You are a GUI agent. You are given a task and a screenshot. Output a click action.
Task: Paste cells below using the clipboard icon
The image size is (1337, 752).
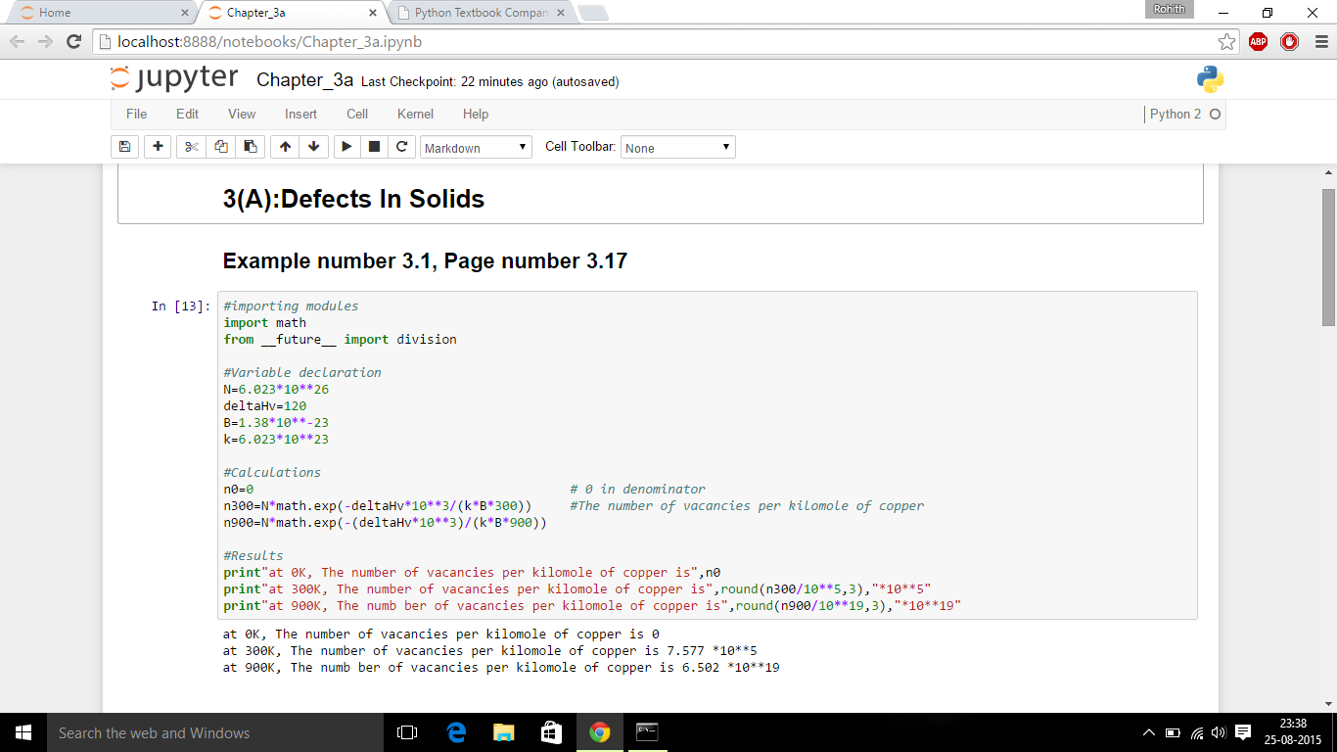(x=250, y=147)
